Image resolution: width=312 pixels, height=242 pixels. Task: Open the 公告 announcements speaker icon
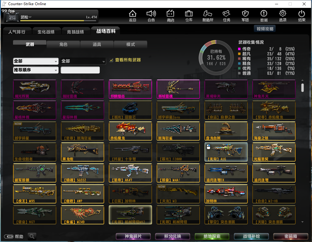point(151,16)
